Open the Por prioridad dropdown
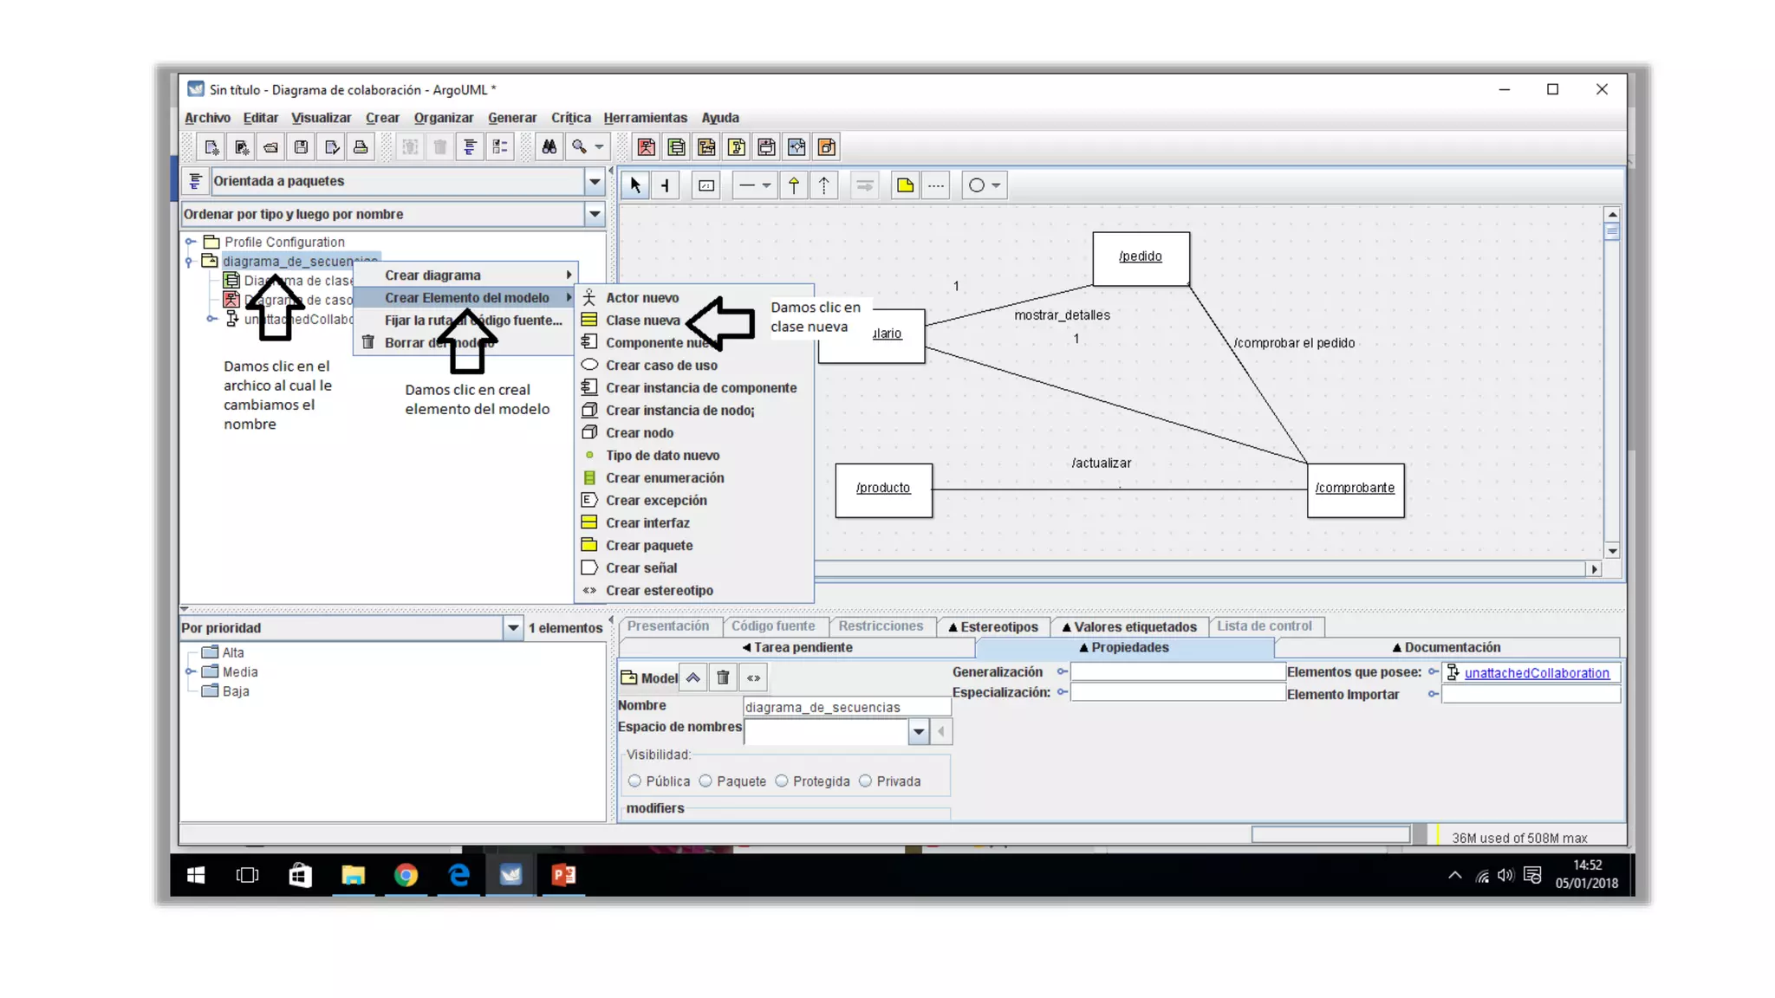1775x998 pixels. [x=513, y=628]
